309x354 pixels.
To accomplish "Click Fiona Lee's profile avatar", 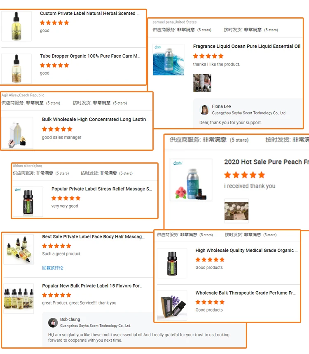I will [204, 110].
